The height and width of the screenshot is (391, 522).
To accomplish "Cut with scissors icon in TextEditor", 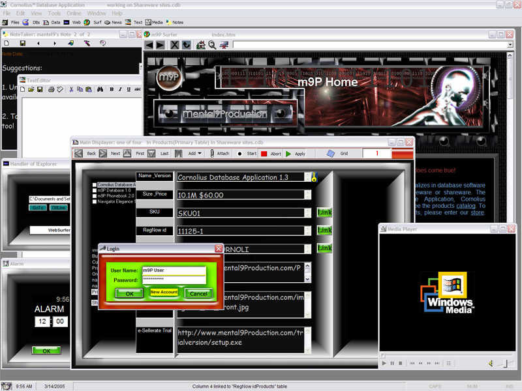I will pyautogui.click(x=71, y=89).
